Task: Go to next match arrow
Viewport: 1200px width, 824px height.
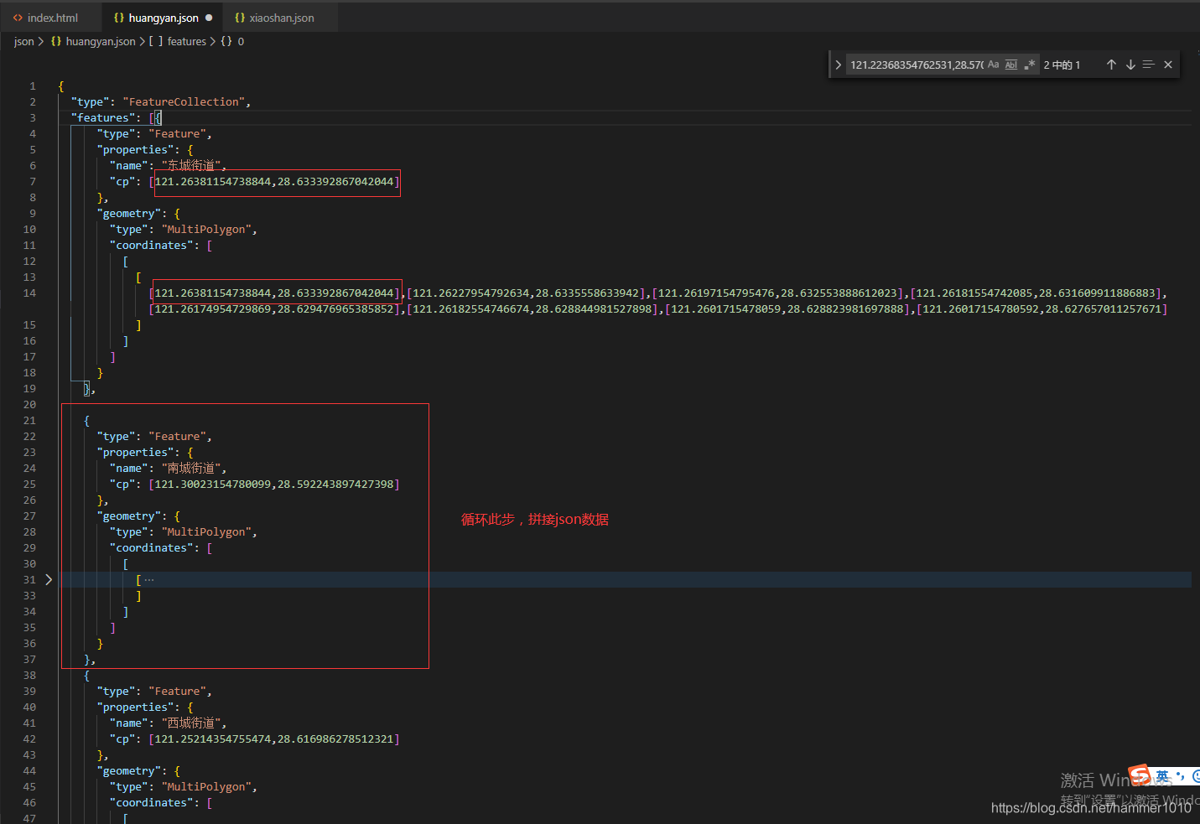Action: point(1130,65)
